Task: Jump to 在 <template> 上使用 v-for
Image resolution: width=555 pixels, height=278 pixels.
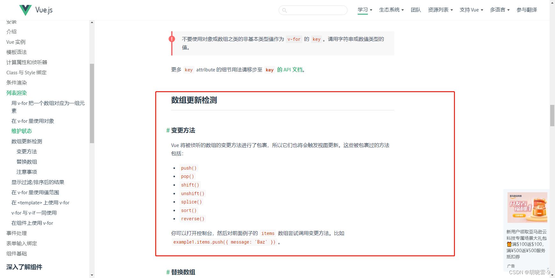Action: pyautogui.click(x=40, y=202)
